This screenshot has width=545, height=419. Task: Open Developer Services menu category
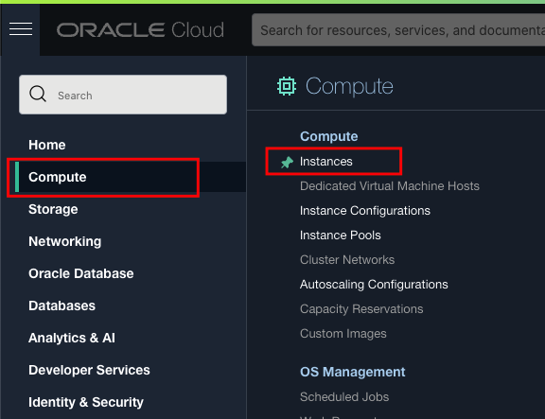[x=89, y=370]
